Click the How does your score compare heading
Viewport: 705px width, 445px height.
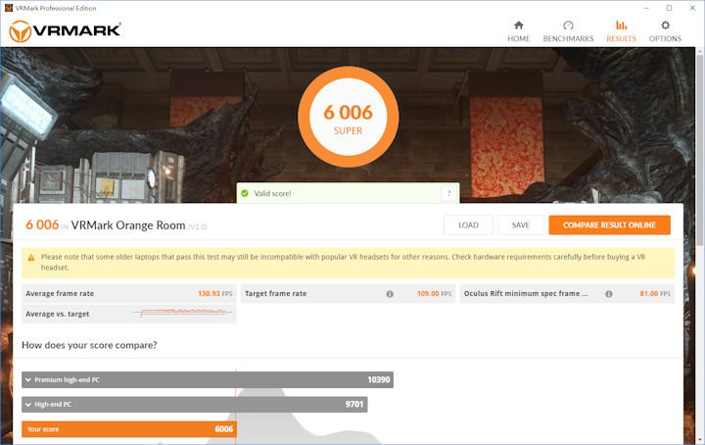(89, 345)
